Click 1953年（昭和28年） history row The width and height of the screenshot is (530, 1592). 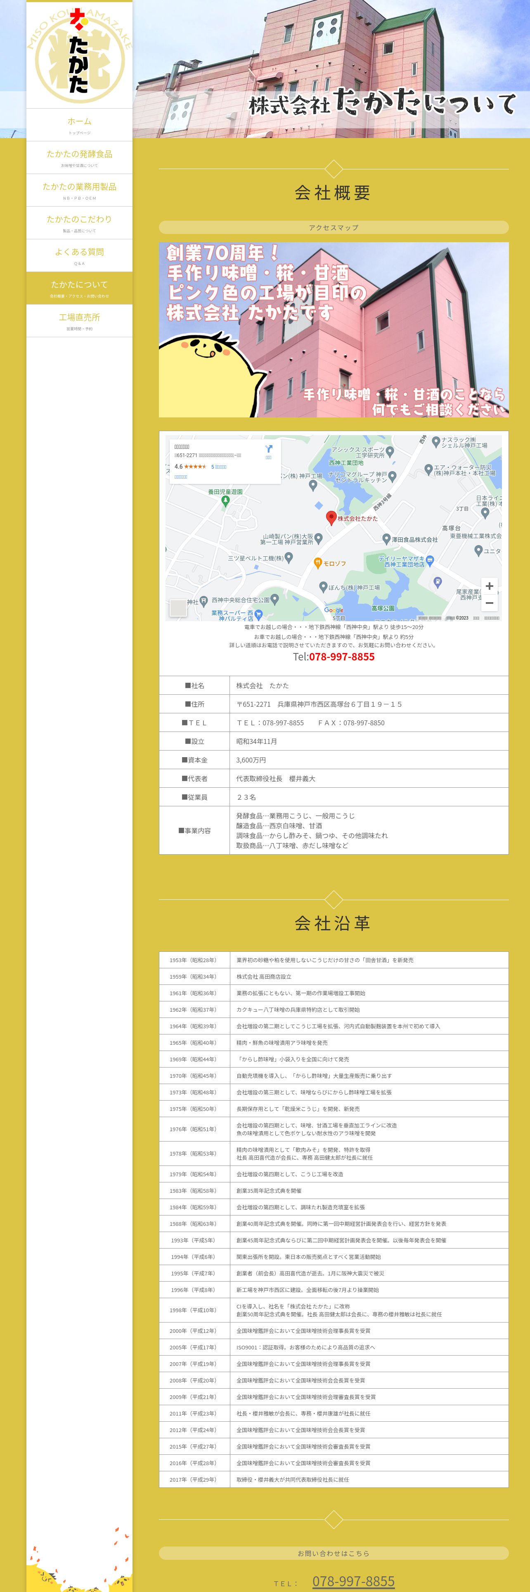point(334,960)
